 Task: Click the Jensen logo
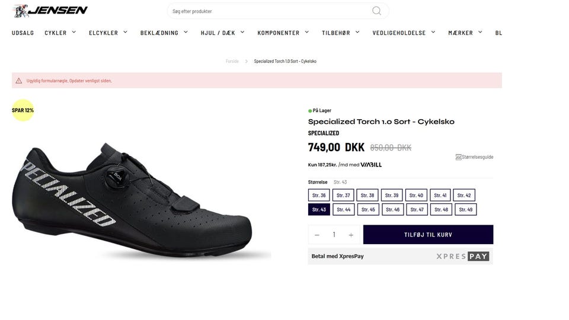(50, 10)
